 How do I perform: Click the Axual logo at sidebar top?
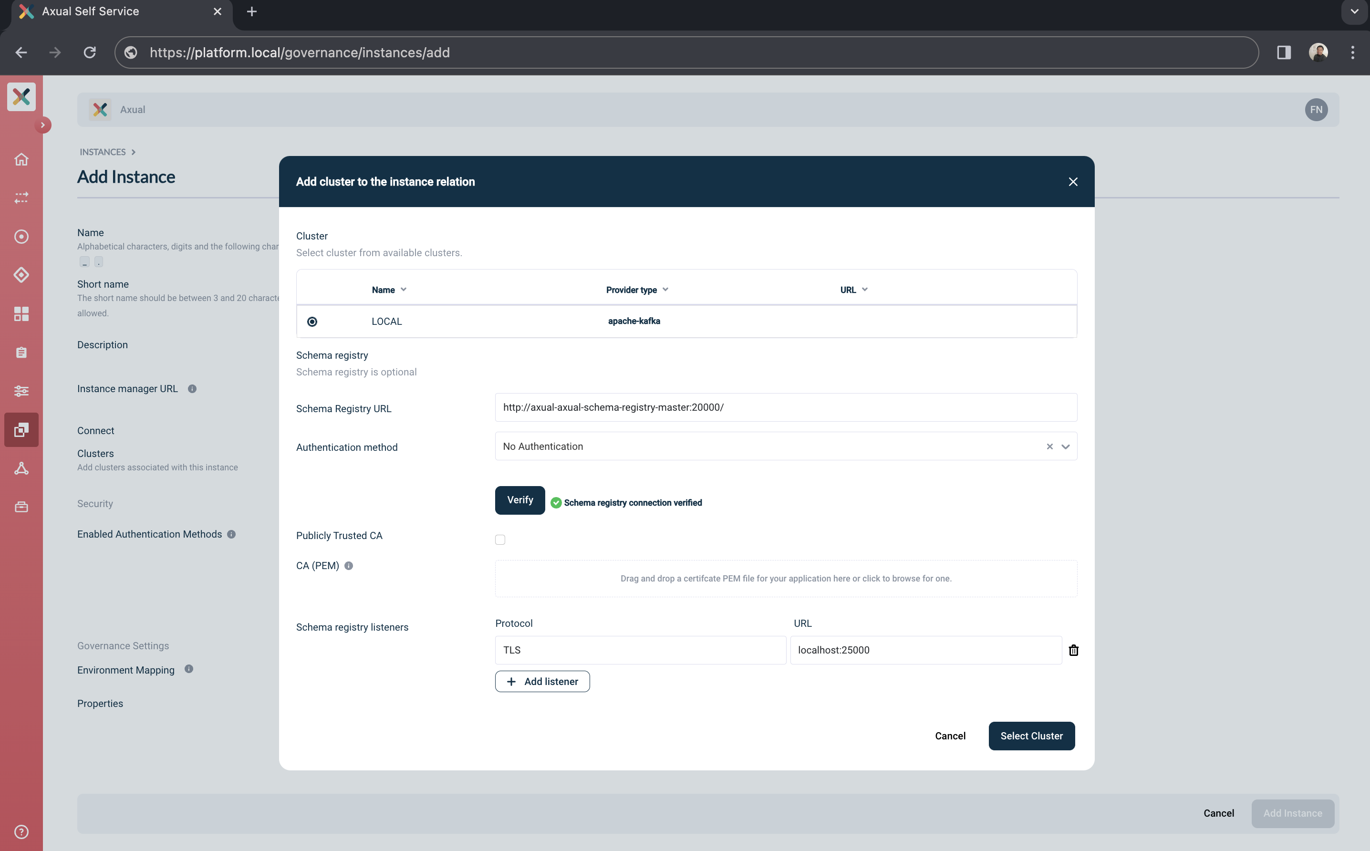point(21,96)
